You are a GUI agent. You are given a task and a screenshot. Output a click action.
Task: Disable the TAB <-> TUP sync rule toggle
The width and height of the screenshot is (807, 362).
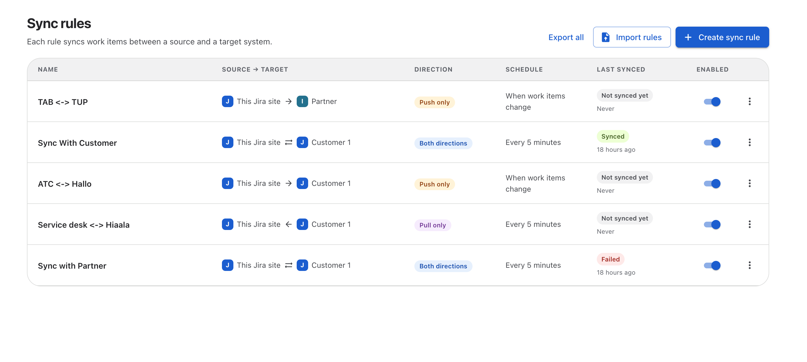tap(712, 102)
